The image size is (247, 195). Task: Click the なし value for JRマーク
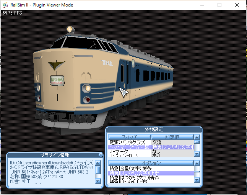pos(156,152)
